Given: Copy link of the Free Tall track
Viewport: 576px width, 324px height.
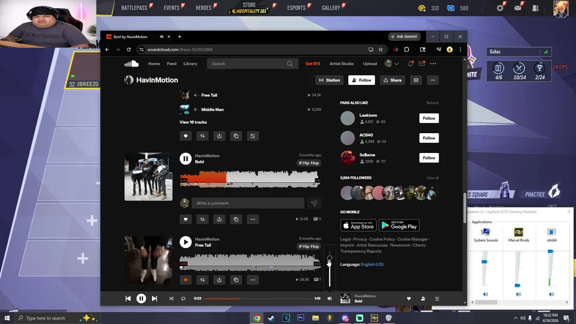Looking at the screenshot, I should [x=236, y=280].
